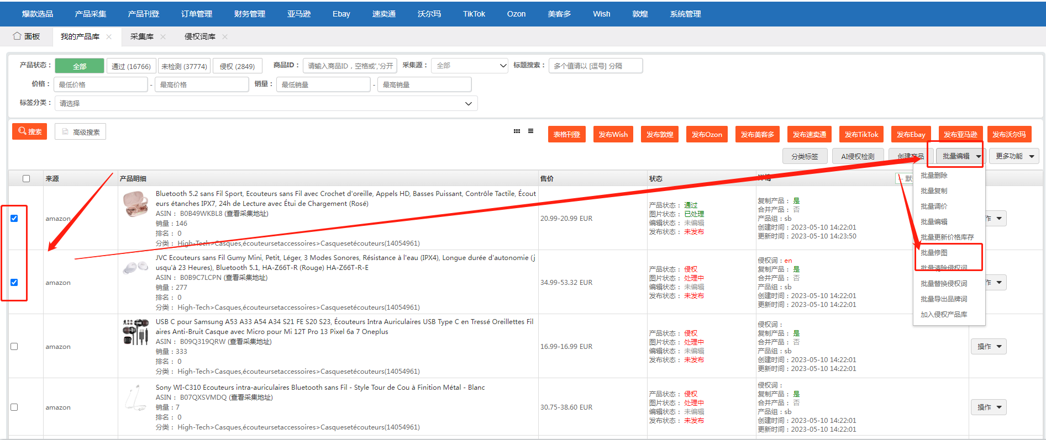Viewport: 1046px width, 440px height.
Task: Click the rose earbuds product thumbnail
Action: 135,204
